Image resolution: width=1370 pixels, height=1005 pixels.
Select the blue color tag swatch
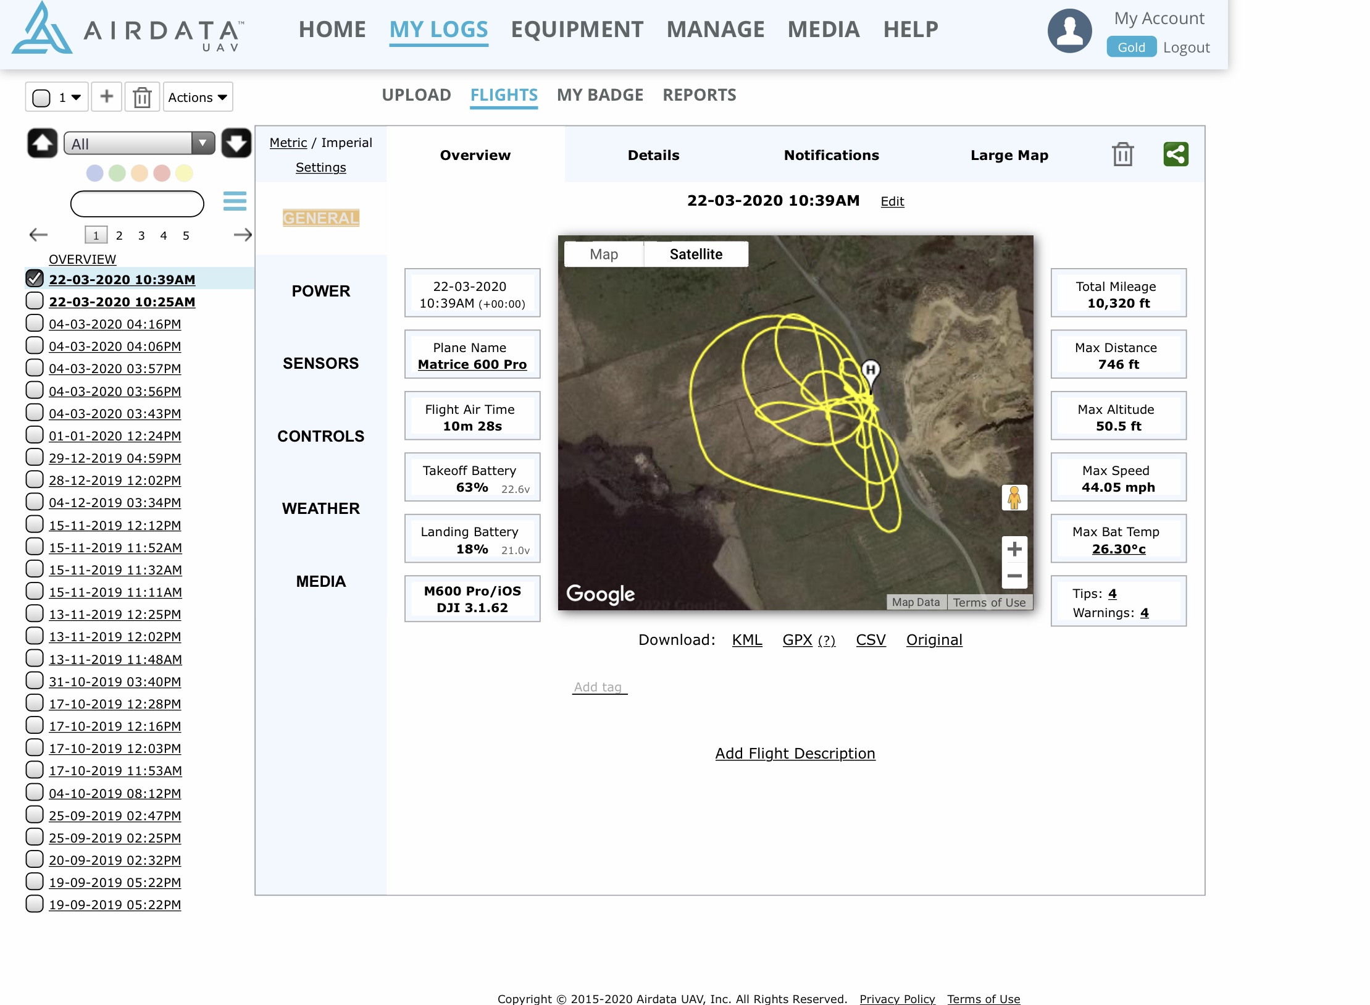[x=95, y=173]
